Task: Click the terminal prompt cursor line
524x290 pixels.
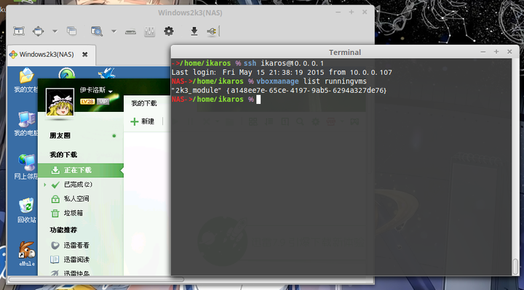Action: 216,99
